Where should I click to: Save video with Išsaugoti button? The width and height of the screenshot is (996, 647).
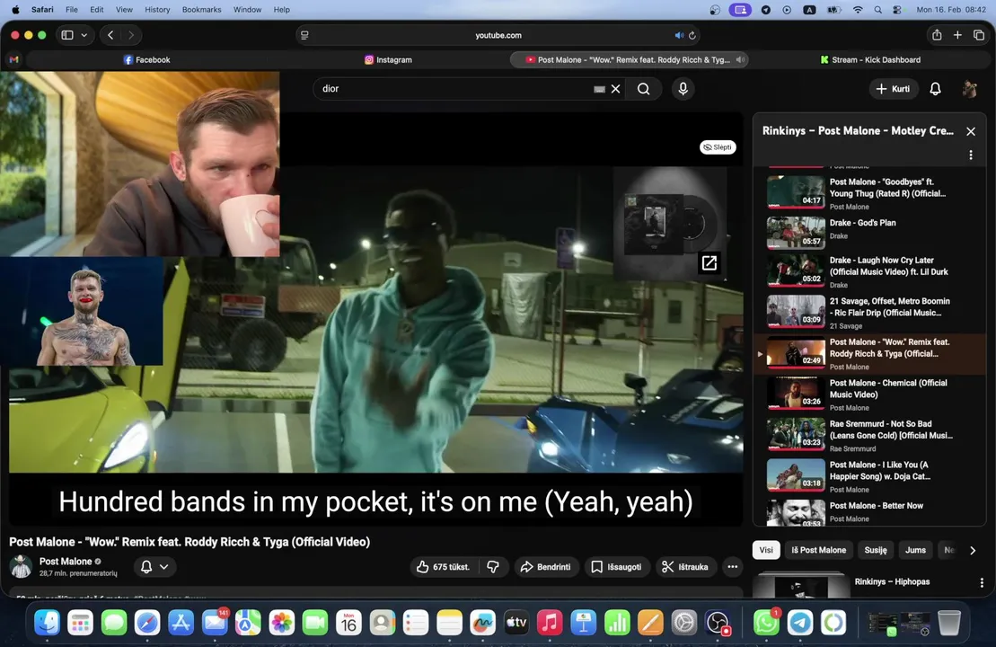tap(616, 567)
